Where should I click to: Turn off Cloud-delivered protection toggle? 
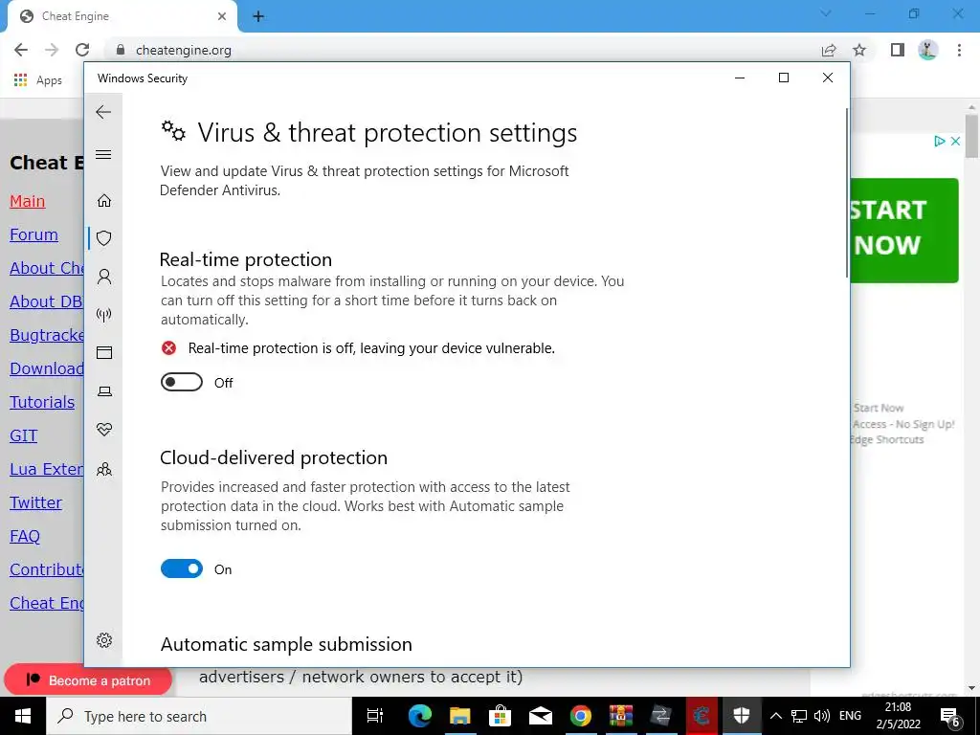tap(182, 568)
